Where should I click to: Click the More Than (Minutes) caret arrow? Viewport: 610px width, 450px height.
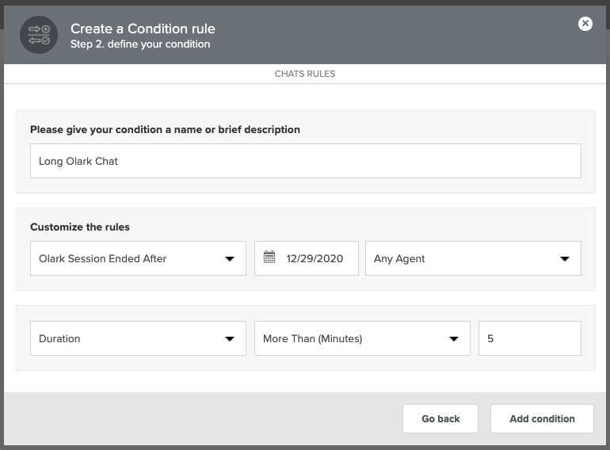(x=454, y=339)
